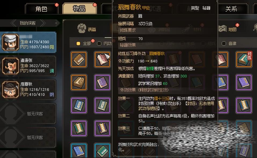Open the diamond toggle at the end of the 我的侠客 header

click(57, 23)
